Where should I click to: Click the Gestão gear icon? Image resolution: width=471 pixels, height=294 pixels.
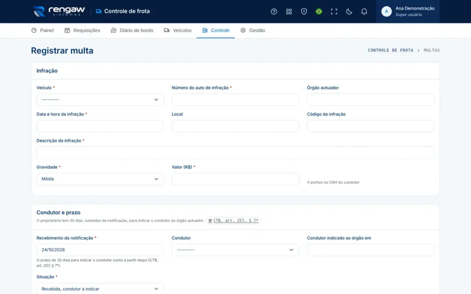pos(243,30)
